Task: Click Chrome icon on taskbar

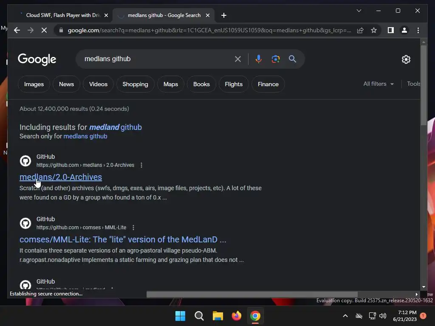Action: pyautogui.click(x=255, y=316)
